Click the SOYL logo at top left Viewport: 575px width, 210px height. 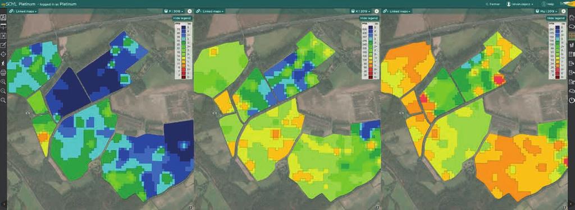coord(9,4)
